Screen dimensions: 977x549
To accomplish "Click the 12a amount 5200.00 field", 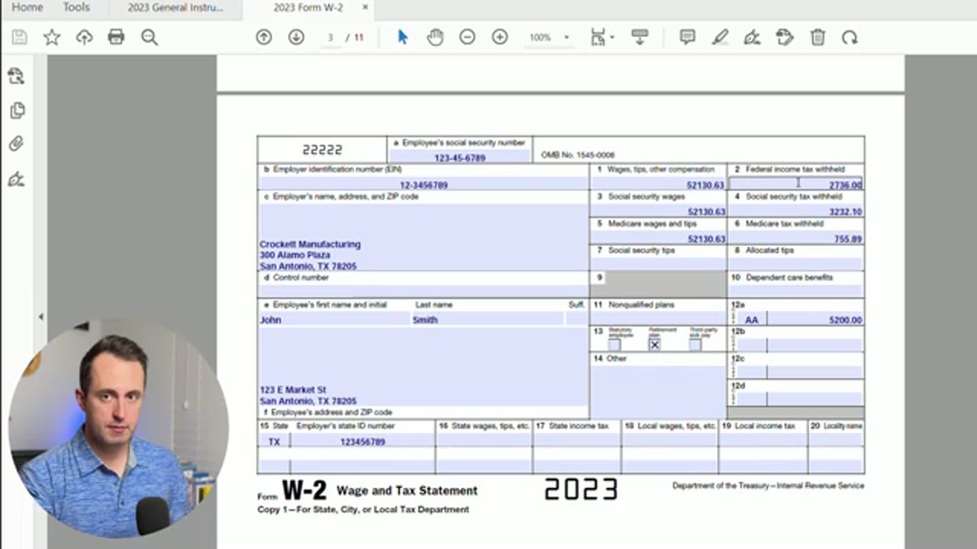I will click(x=816, y=320).
